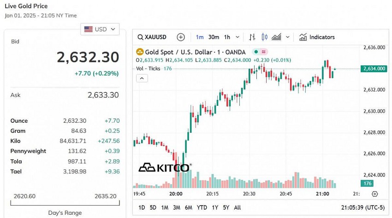The image size is (392, 218).
Task: Collapse the indicator legend arrow
Action: coord(142,78)
